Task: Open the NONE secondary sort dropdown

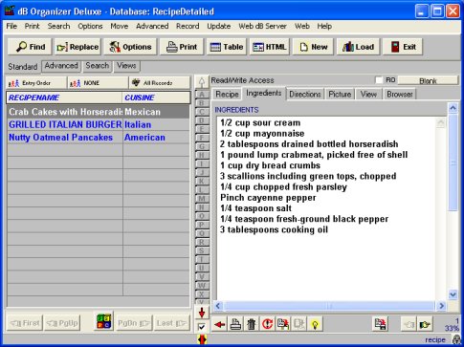Action: [98, 83]
